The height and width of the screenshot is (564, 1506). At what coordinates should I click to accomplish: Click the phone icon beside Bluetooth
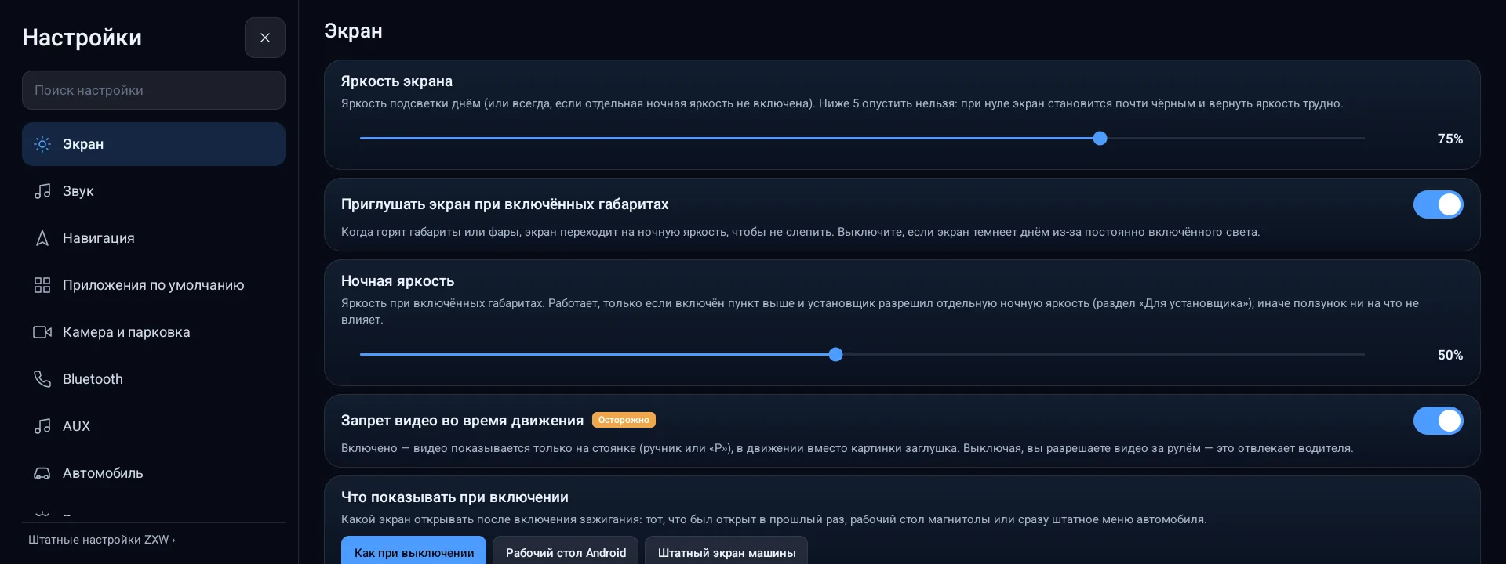[x=42, y=379]
